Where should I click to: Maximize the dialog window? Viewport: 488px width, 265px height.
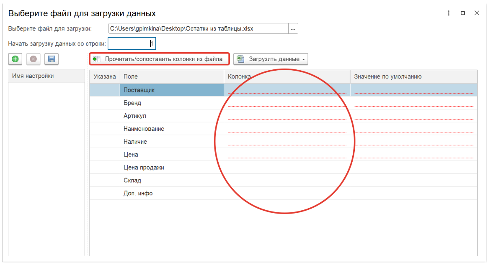[463, 13]
